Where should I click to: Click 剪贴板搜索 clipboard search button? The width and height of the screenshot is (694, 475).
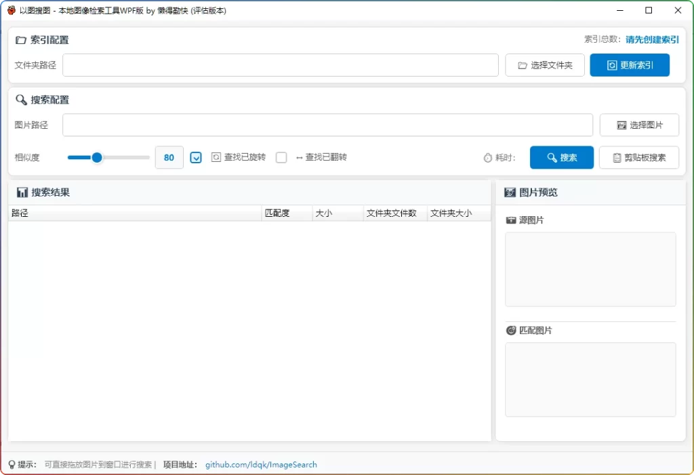tap(638, 157)
